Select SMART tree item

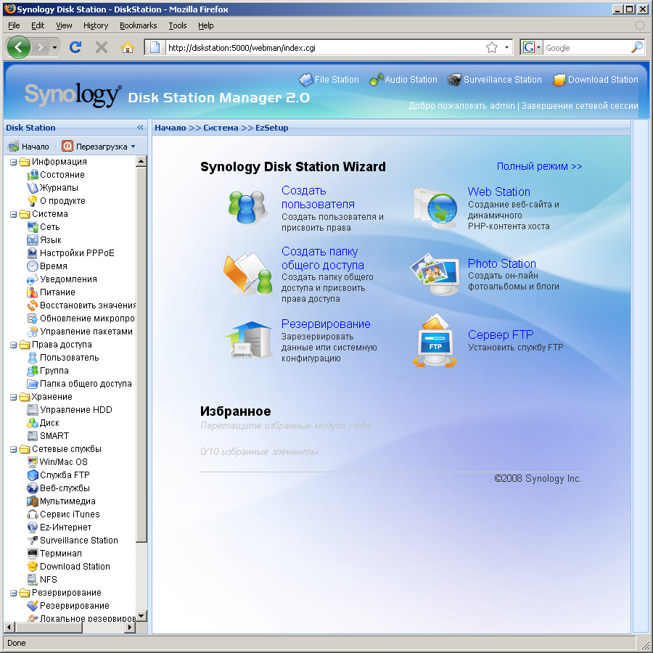click(54, 436)
